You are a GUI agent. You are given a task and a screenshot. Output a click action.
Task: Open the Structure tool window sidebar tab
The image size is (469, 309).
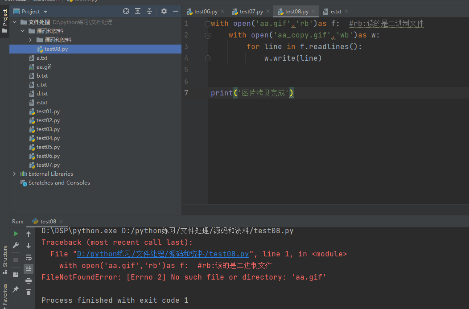[x=4, y=260]
